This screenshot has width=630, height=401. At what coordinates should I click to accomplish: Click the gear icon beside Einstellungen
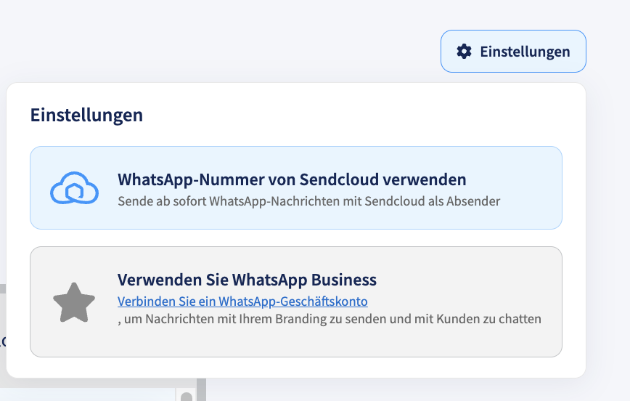coord(464,52)
